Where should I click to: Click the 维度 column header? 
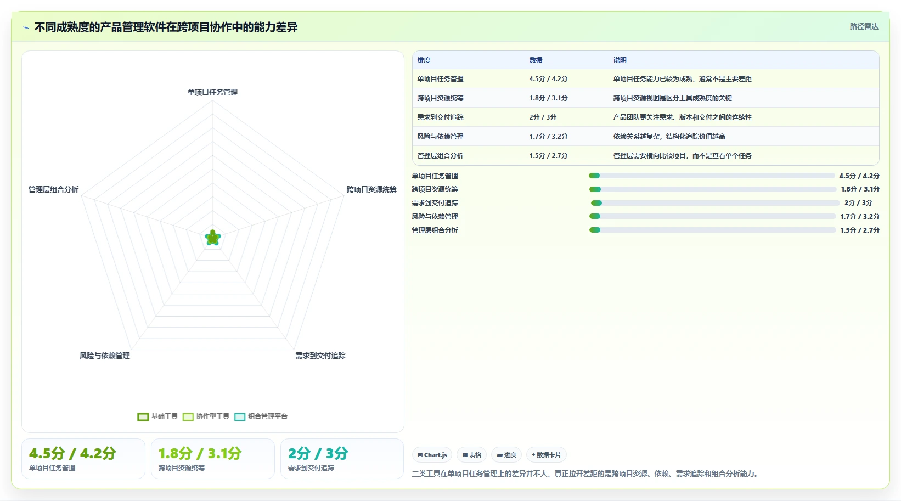pyautogui.click(x=424, y=60)
